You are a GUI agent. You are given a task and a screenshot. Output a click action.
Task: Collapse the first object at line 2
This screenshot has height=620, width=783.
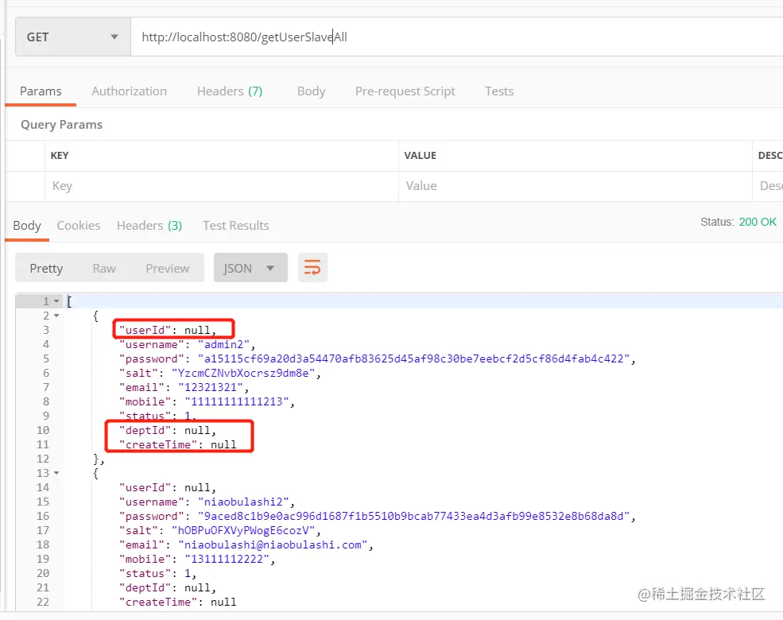tap(56, 316)
